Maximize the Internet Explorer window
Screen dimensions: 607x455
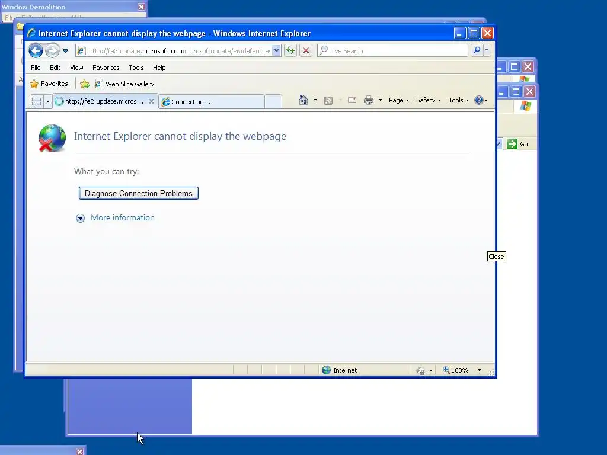coord(474,33)
